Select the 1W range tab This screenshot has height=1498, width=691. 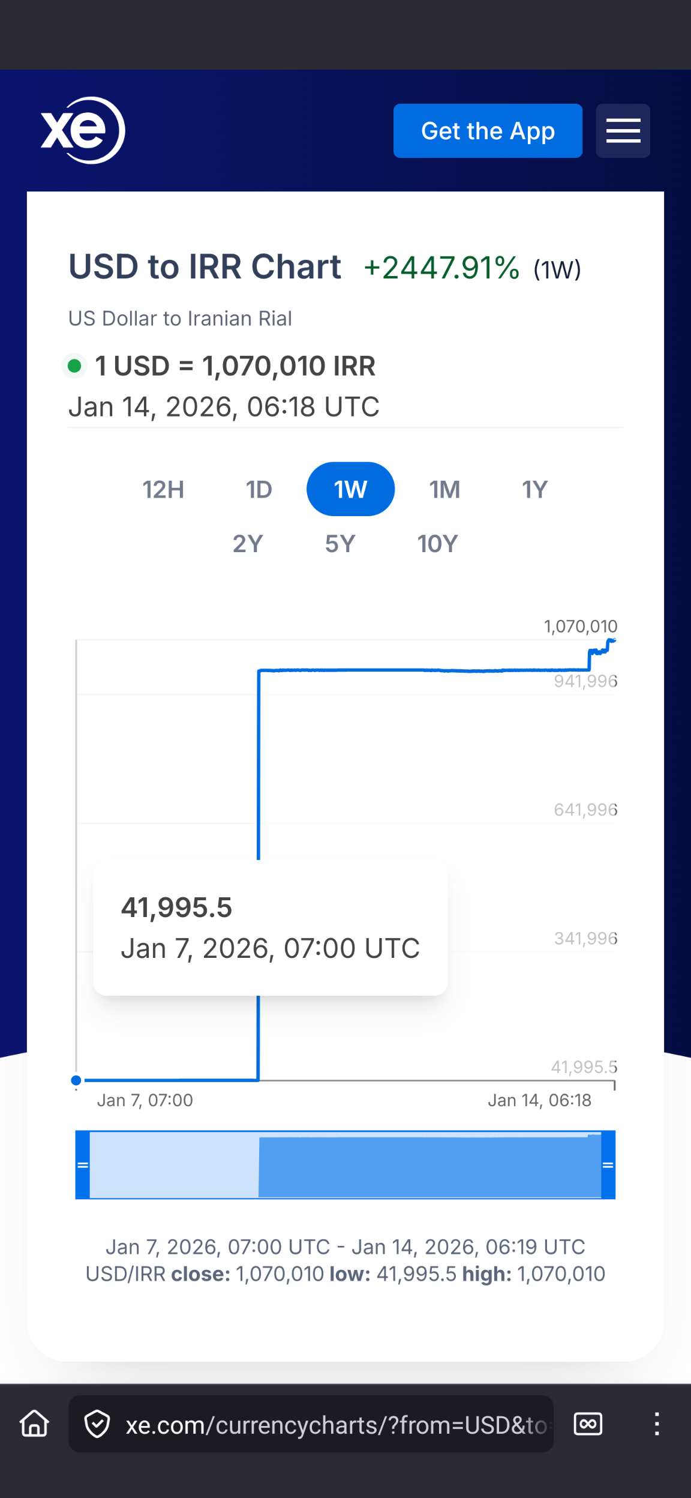point(350,489)
